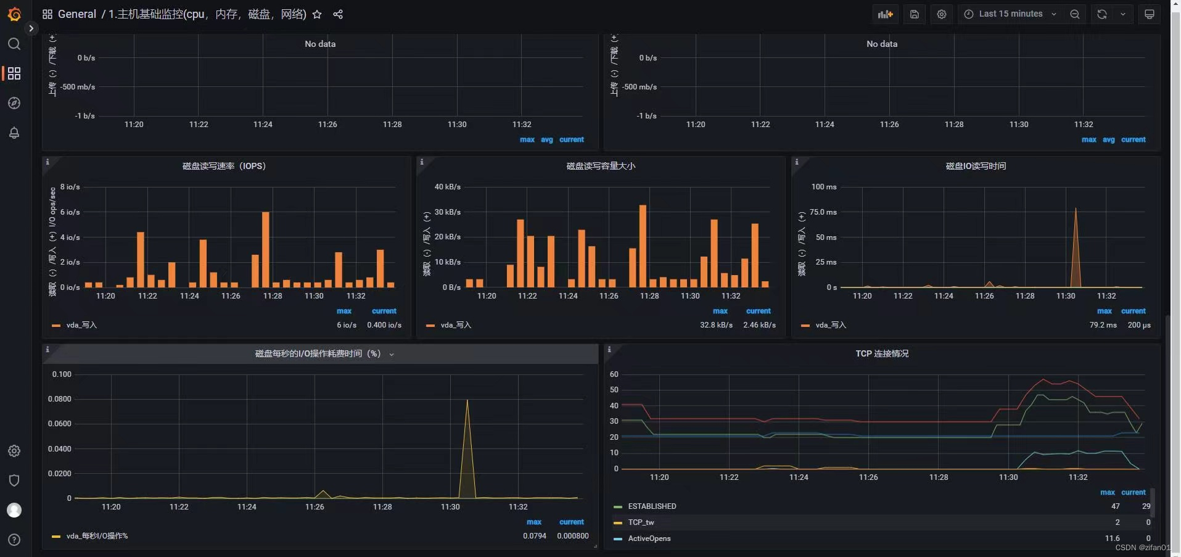Open dashboard settings gear in top toolbar
Screen dimensions: 1181x557
(x=941, y=14)
